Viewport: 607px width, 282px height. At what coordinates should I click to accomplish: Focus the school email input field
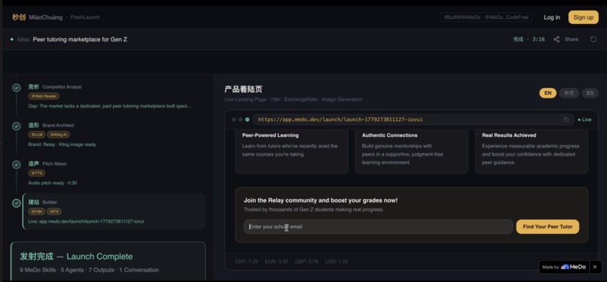tap(378, 227)
